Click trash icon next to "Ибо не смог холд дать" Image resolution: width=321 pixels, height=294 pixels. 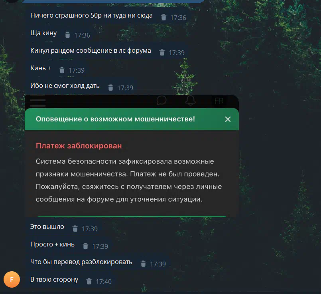click(x=110, y=88)
